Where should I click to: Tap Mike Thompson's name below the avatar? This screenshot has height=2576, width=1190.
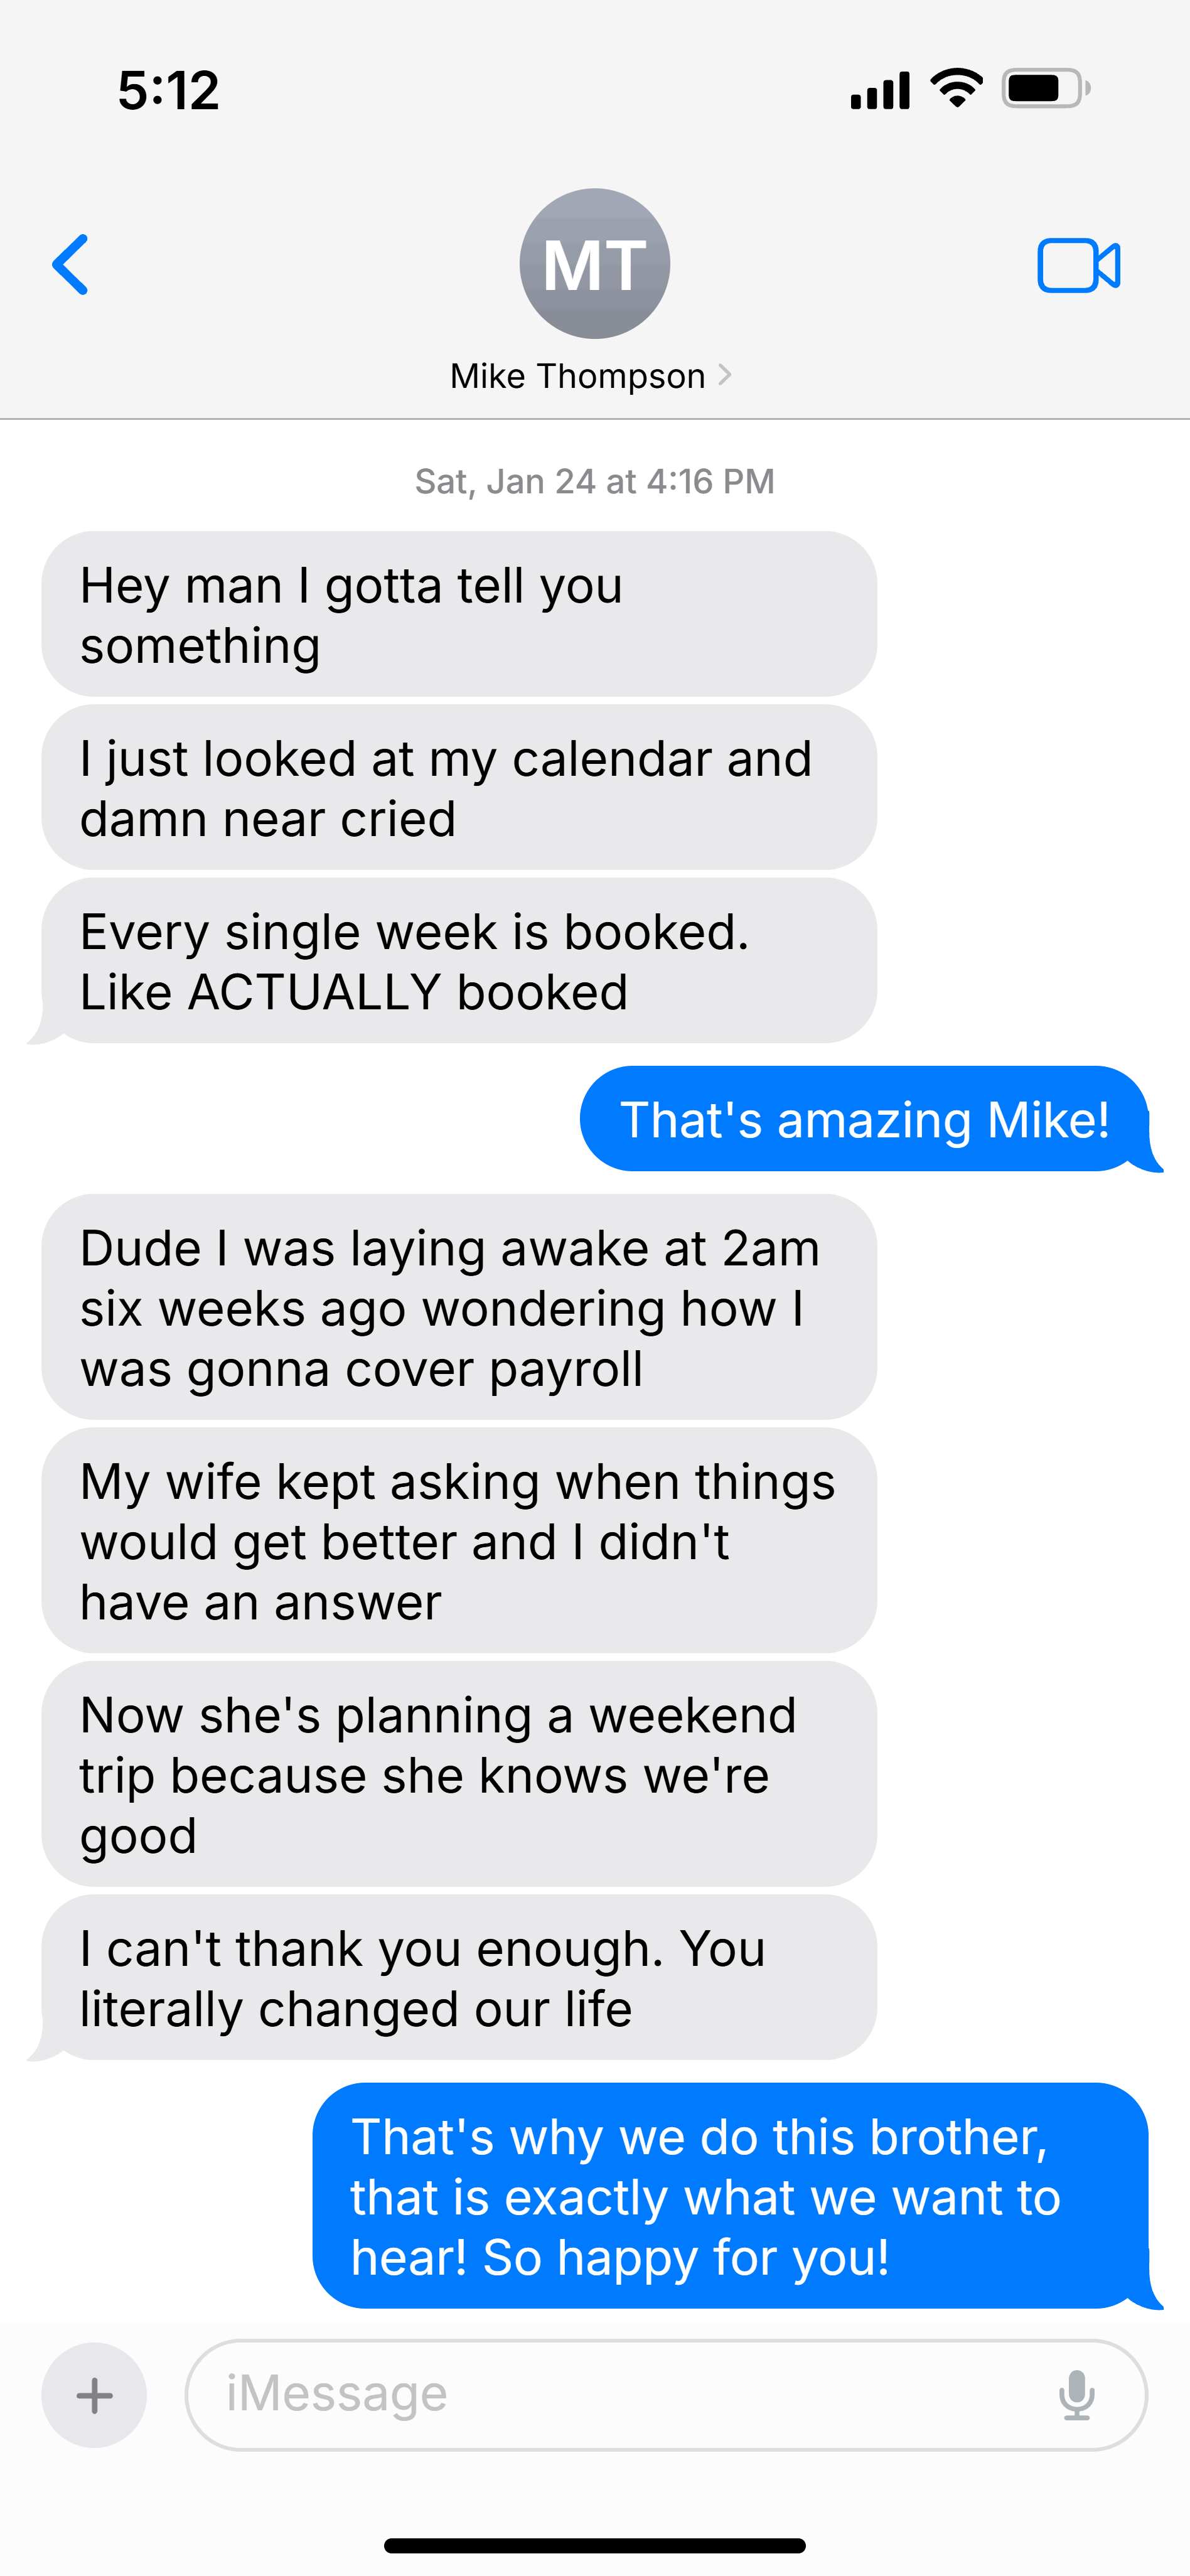(x=578, y=375)
